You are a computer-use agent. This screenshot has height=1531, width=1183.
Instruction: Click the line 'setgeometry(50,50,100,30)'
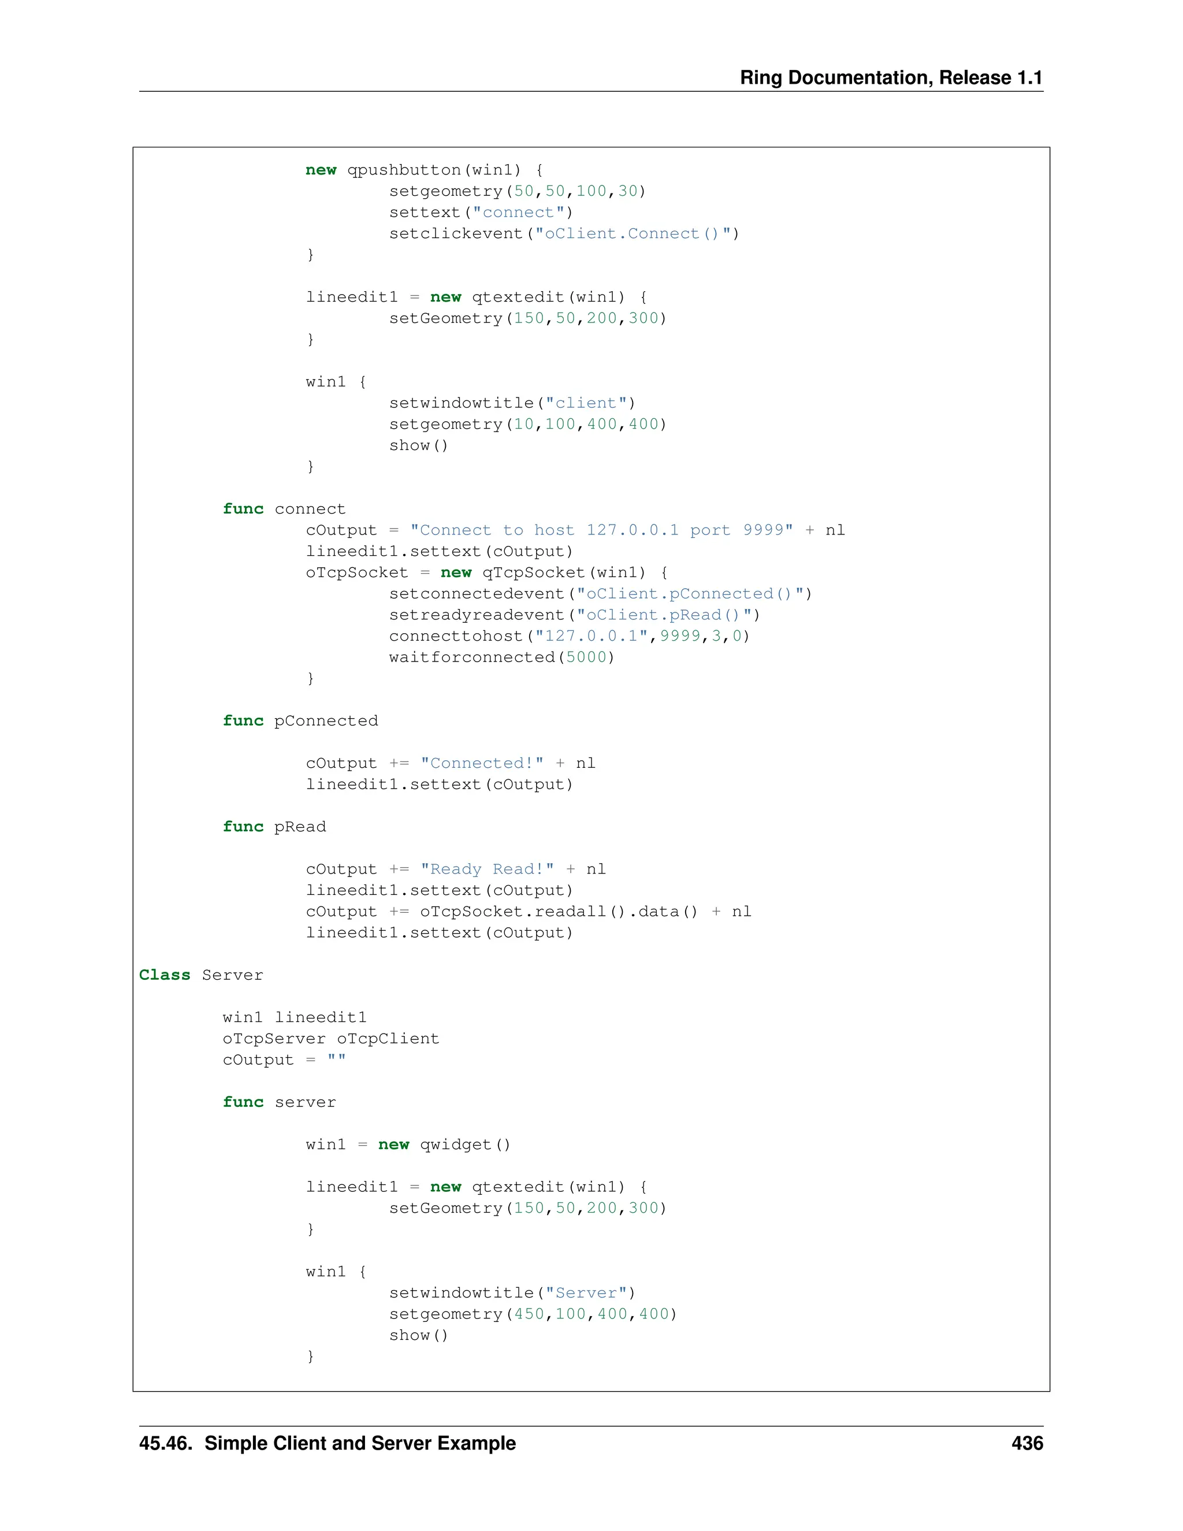tap(517, 191)
